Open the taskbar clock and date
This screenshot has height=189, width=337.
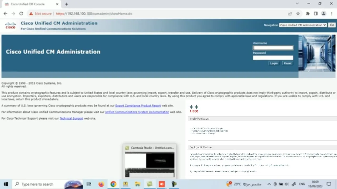[315, 184]
